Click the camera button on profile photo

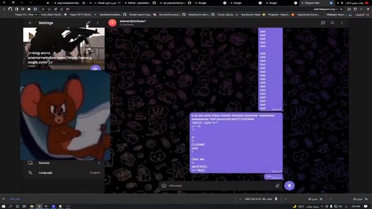[x=95, y=68]
